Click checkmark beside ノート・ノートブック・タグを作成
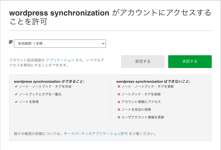The image size is (221, 150). [16, 86]
